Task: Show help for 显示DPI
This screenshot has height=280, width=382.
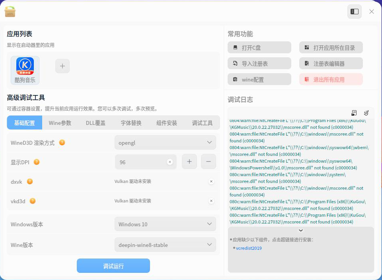Action: [x=37, y=162]
